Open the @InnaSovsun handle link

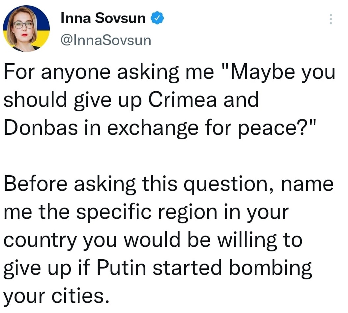point(106,41)
